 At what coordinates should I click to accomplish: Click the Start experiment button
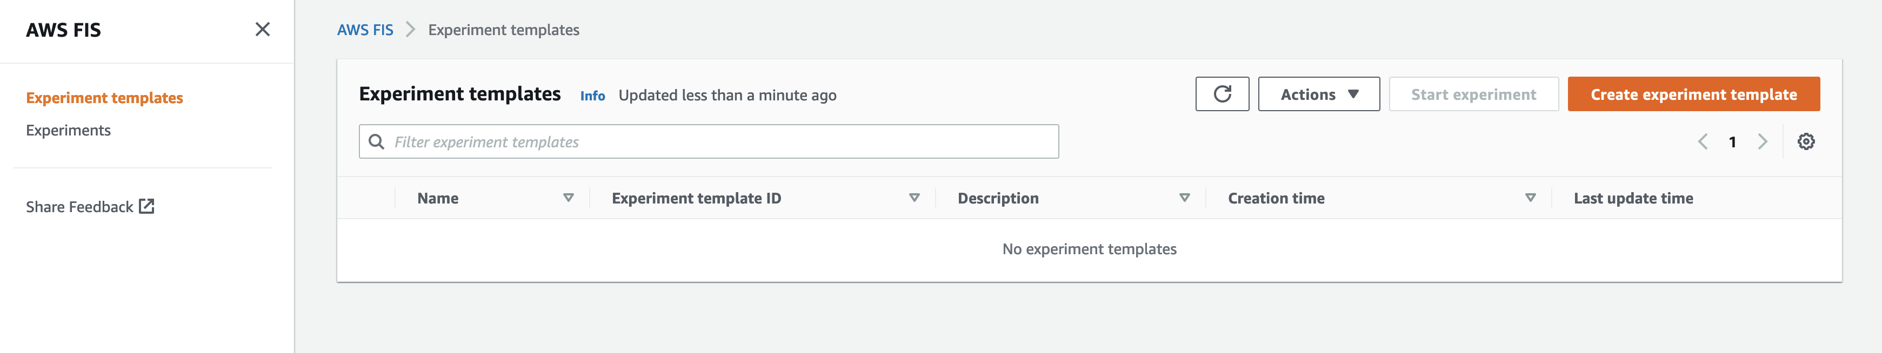pos(1473,94)
